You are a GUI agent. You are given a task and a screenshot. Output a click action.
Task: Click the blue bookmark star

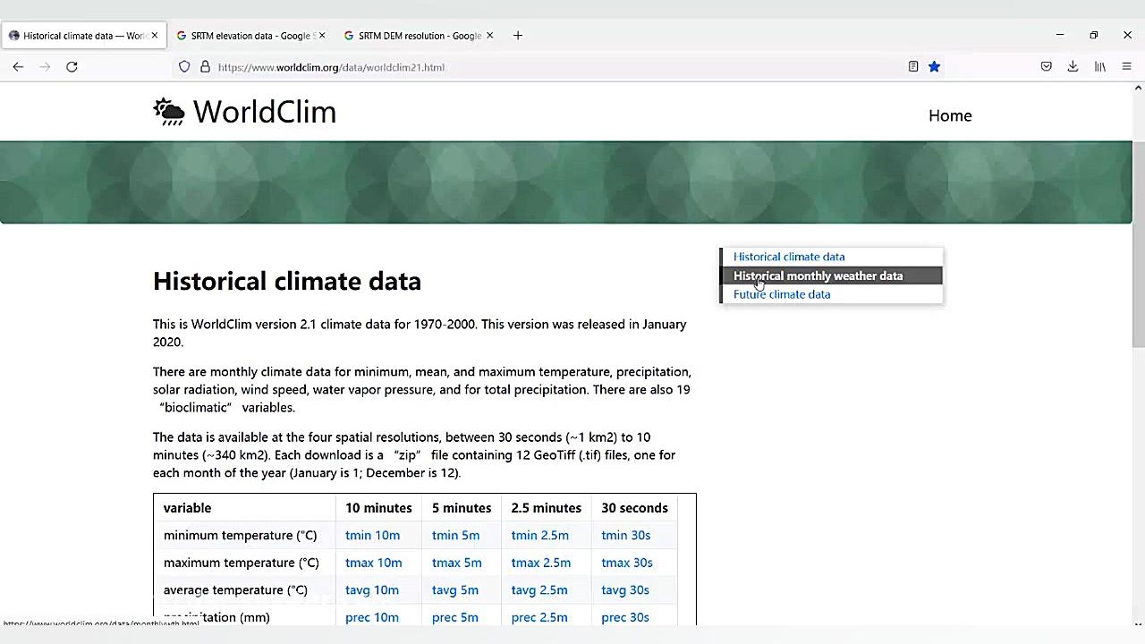[x=934, y=67]
